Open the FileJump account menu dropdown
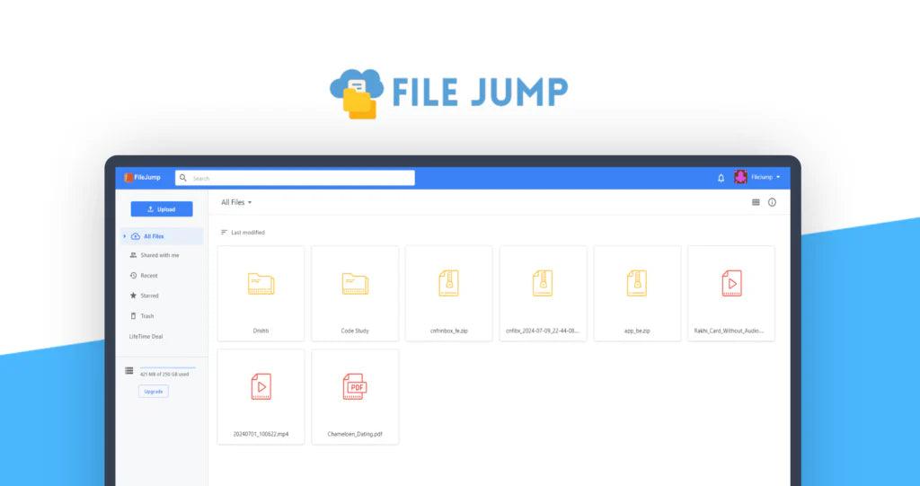Viewport: 920px width, 486px height. 765,178
